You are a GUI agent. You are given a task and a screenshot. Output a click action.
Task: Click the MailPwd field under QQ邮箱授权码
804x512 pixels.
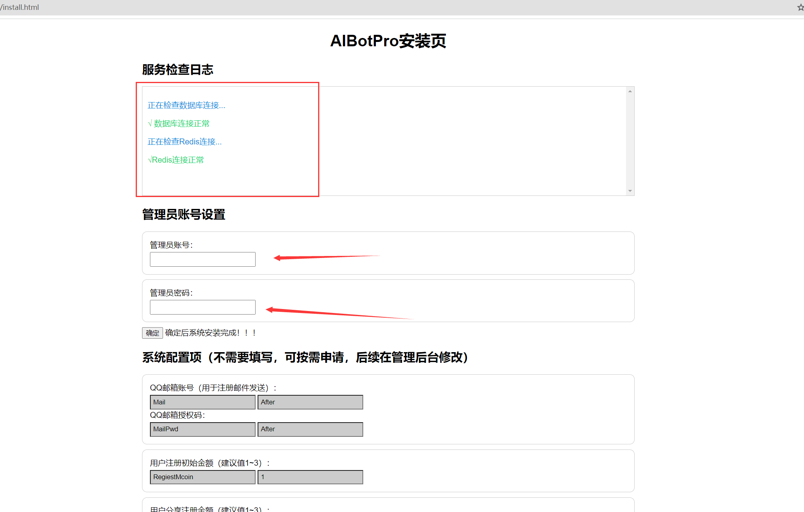coord(203,429)
